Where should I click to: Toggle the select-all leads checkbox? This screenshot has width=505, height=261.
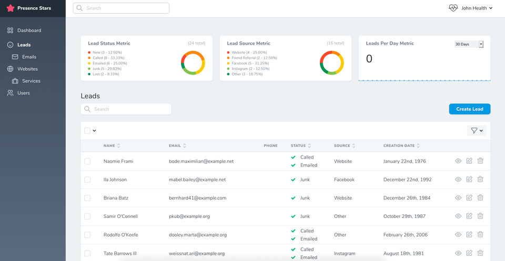coord(87,131)
